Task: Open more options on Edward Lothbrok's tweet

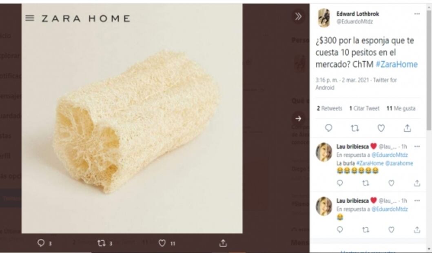Action: coord(417,13)
